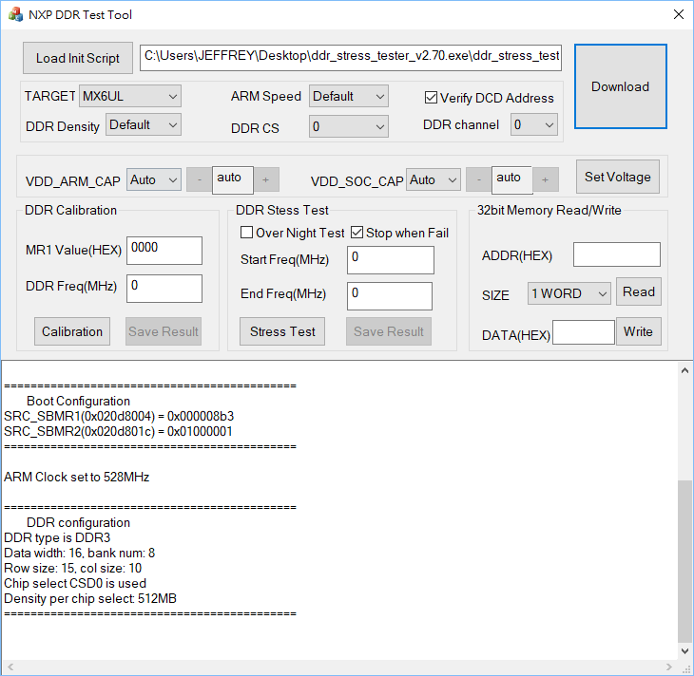This screenshot has width=694, height=676.
Task: Click the NXP DDR Test Tool app icon
Action: tap(15, 14)
